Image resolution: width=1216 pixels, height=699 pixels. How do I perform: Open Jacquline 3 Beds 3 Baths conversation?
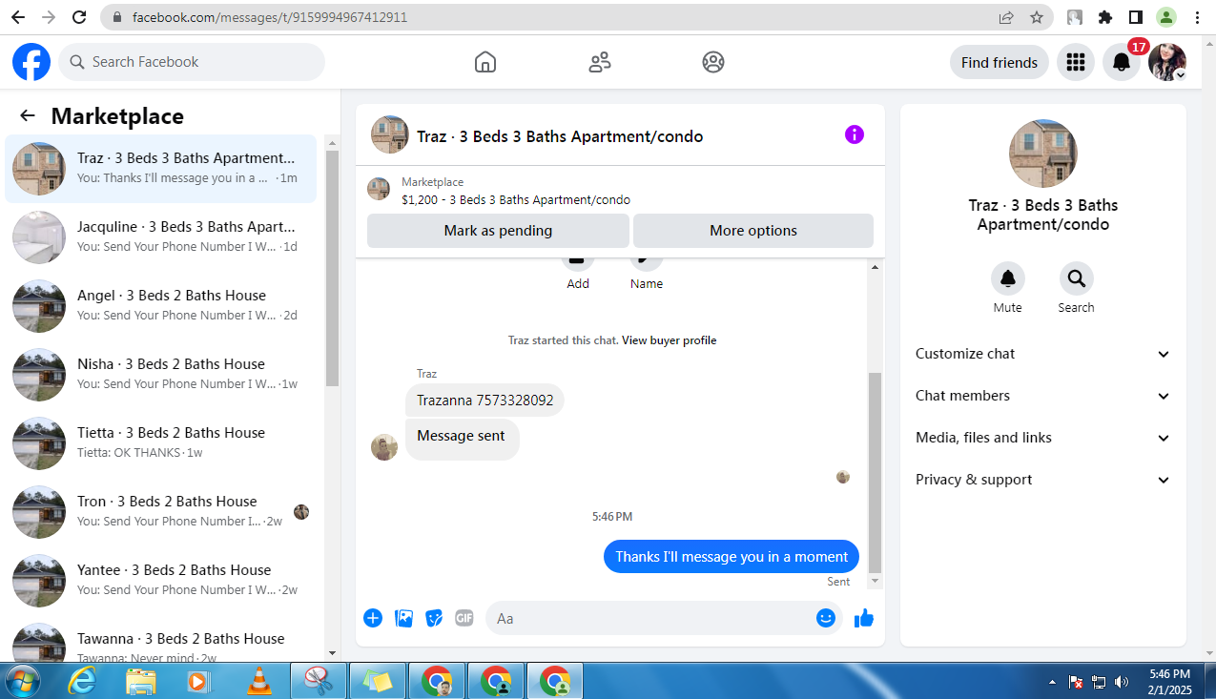161,237
